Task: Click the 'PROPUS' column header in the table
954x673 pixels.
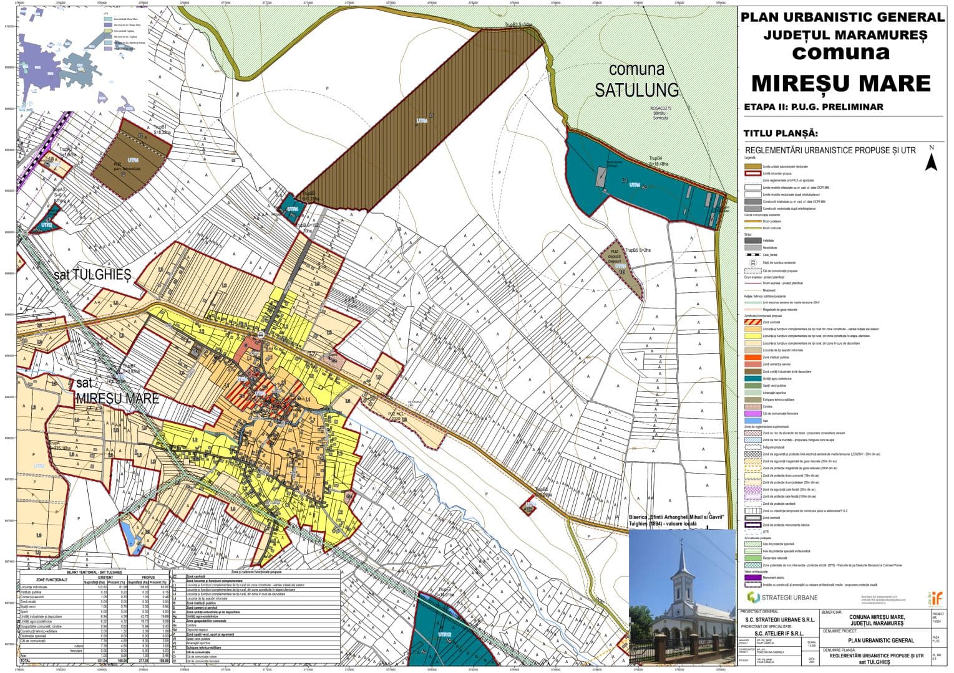Action: 148,578
